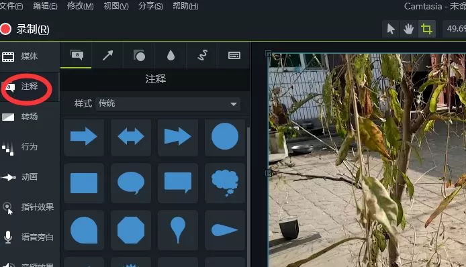Switch to the keystroke callouts tab

coord(234,55)
